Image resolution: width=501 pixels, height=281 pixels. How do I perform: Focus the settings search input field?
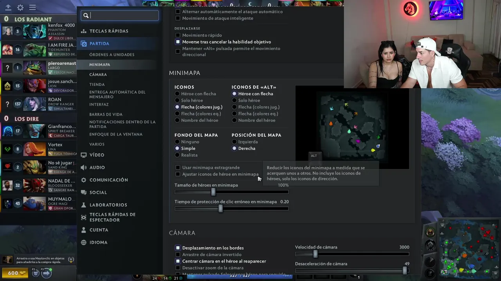tap(119, 16)
